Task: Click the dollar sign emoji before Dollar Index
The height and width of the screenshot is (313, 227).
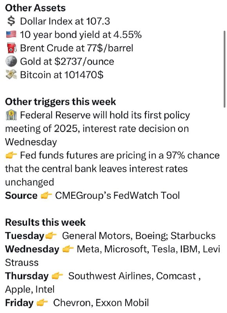Action: 11,21
